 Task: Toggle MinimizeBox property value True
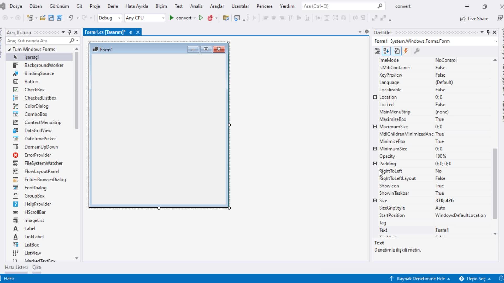[x=440, y=141]
